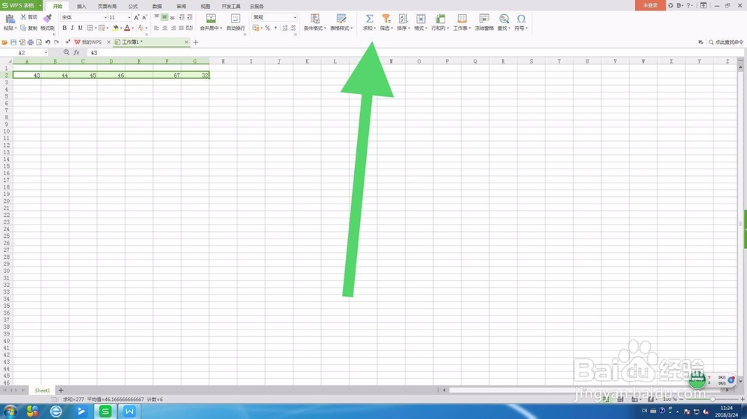The height and width of the screenshot is (419, 747).
Task: Apply the percent style button
Action: point(267,28)
